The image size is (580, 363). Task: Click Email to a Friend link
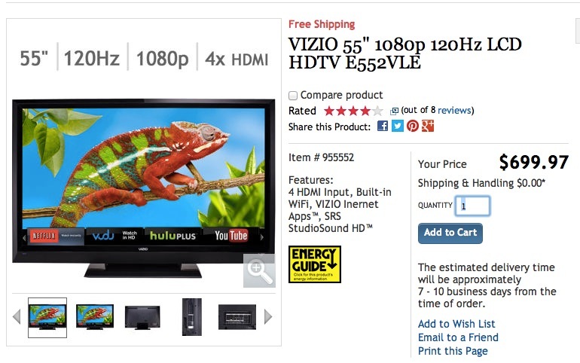(x=458, y=337)
